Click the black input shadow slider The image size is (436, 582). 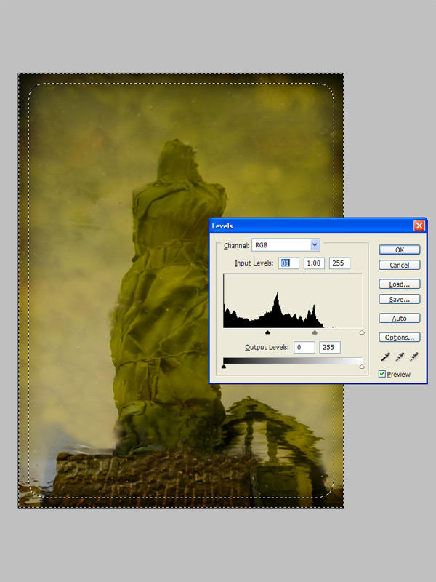(x=267, y=332)
